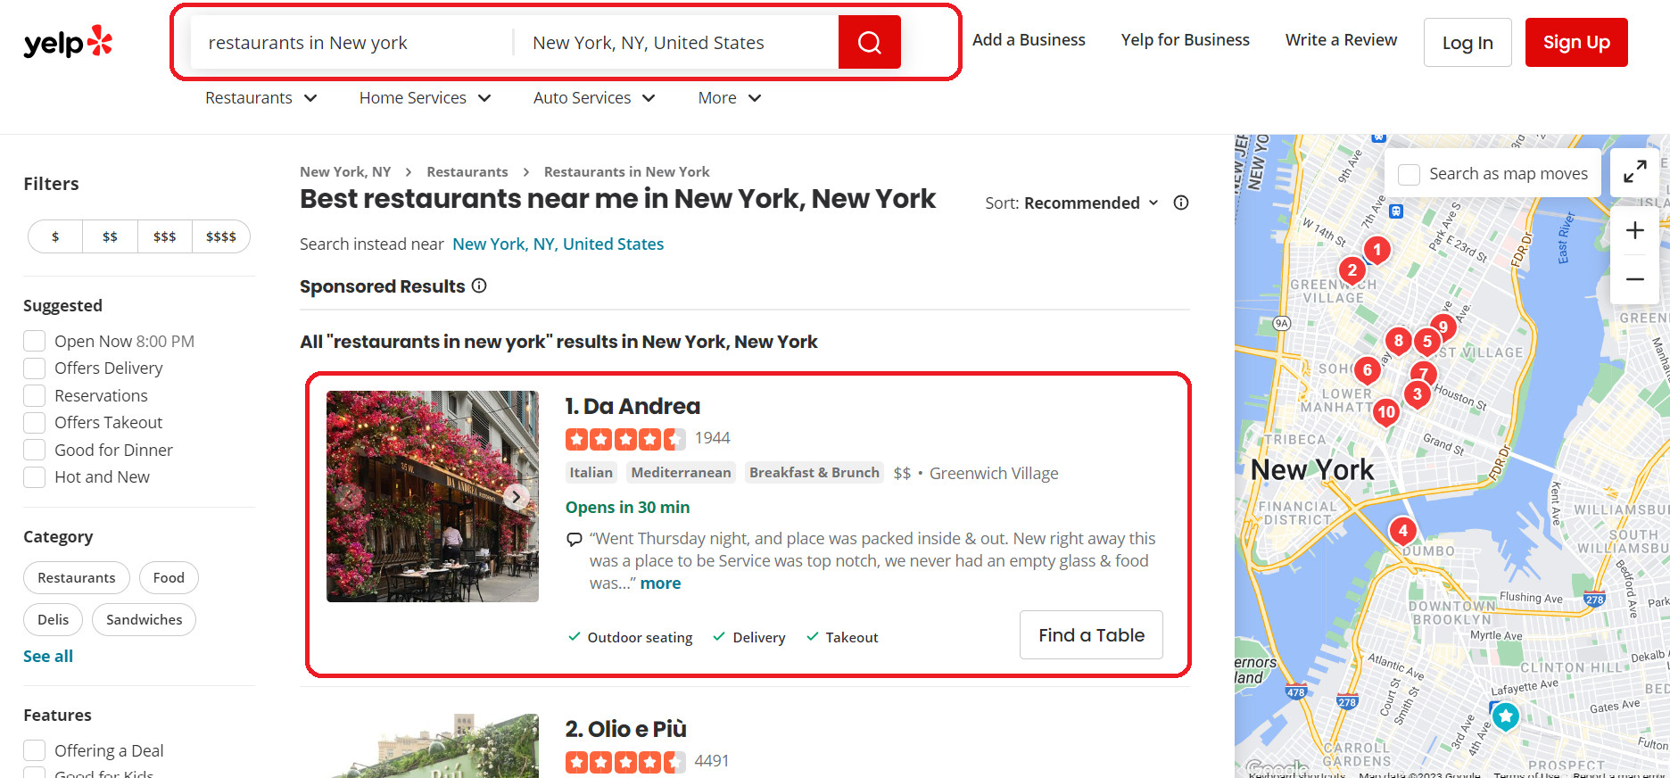Screen dimensions: 1670x778
Task: Click the Mediterranean tag
Action: point(682,473)
